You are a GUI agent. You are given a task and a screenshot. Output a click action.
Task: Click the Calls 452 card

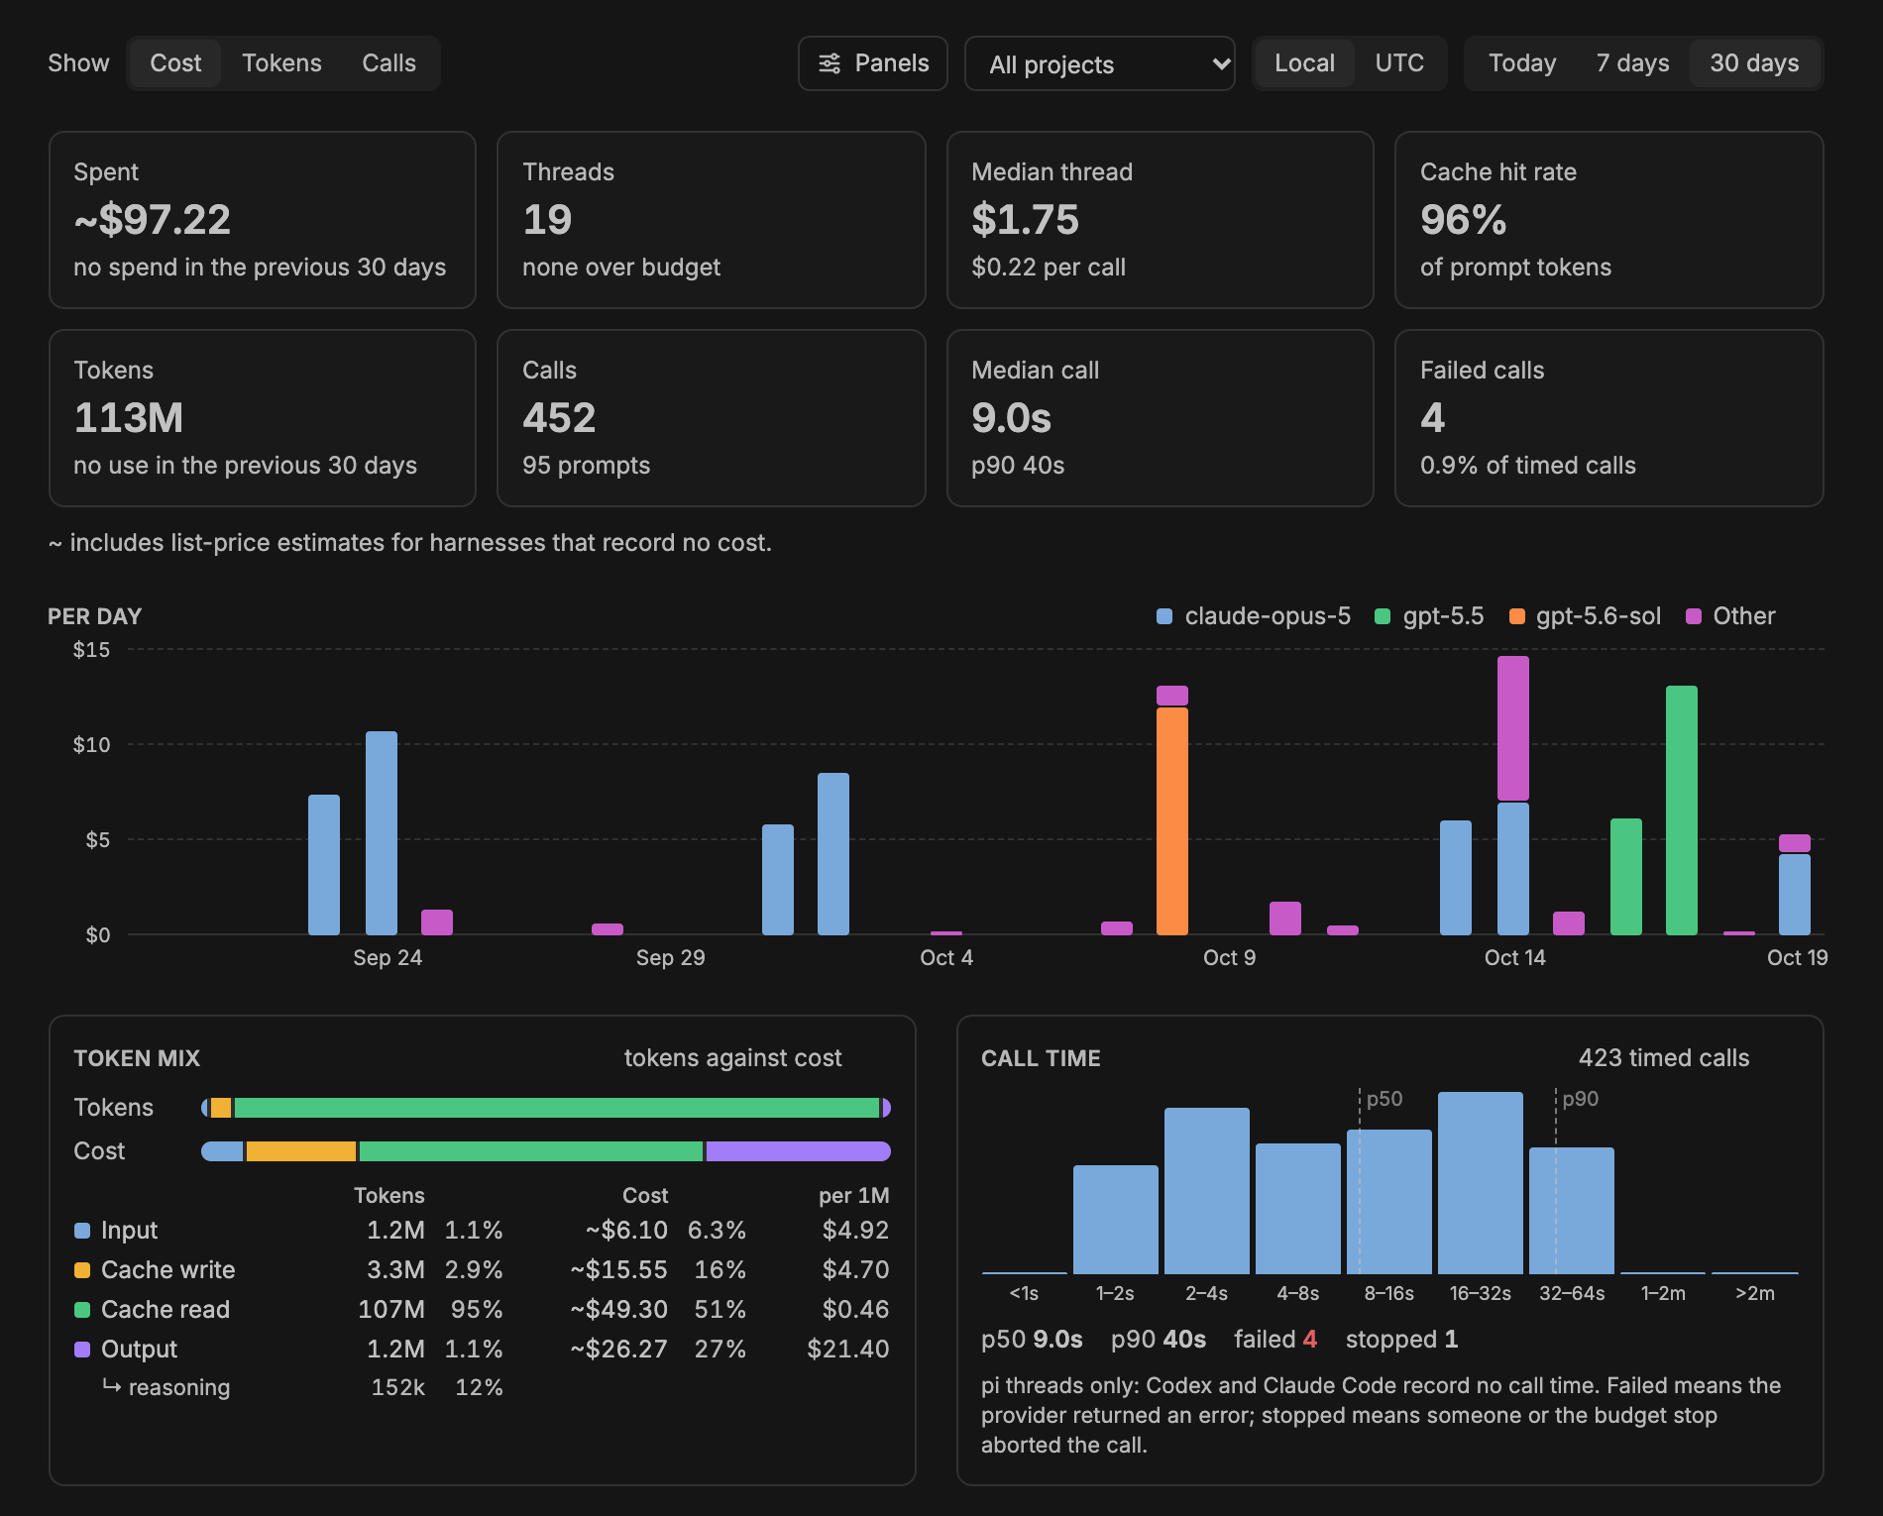(712, 418)
